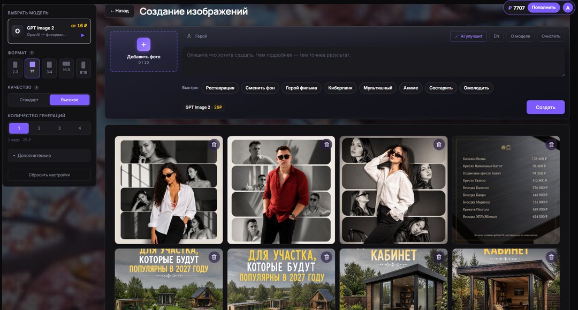Screen dimensions: 578x310
Task: Switch quality to Высокое
Action: 70,100
